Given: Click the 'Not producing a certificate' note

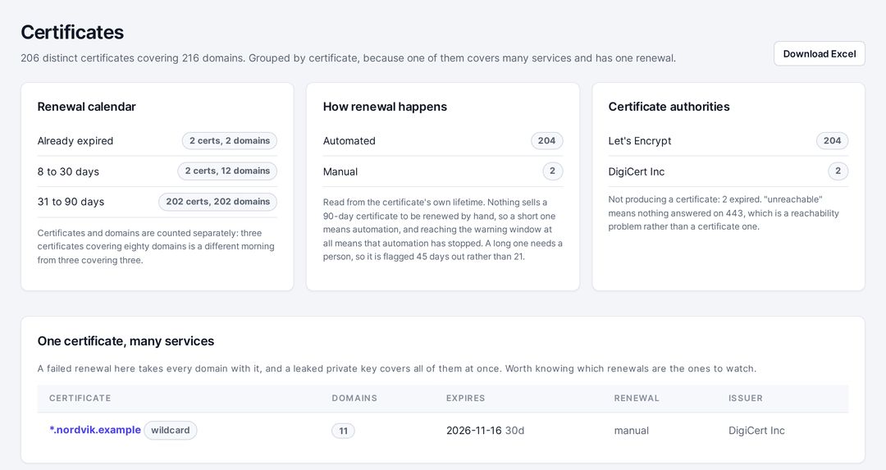Looking at the screenshot, I should [x=724, y=213].
